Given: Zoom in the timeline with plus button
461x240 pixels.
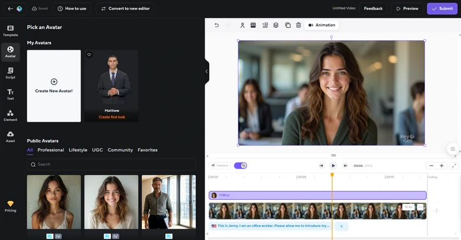Looking at the screenshot, I should [x=441, y=166].
